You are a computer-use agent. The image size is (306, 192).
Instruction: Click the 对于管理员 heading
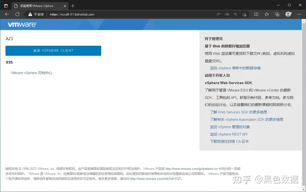213,39
